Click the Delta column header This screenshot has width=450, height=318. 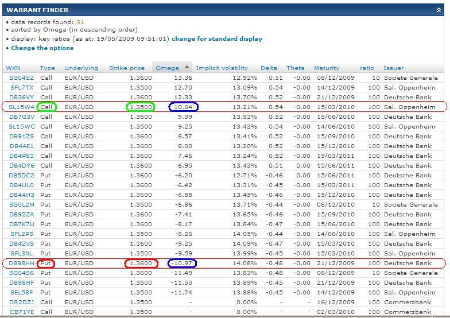pyautogui.click(x=269, y=68)
